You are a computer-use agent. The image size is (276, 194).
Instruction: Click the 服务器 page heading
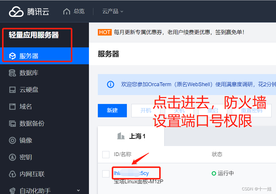pyautogui.click(x=109, y=54)
